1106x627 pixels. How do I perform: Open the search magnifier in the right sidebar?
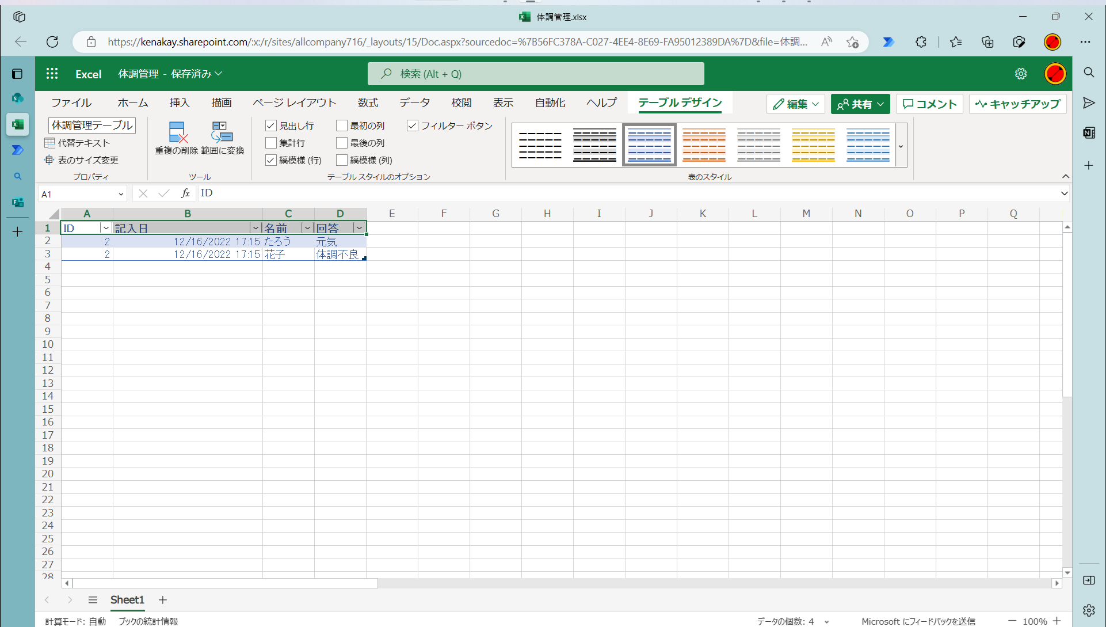point(1089,73)
